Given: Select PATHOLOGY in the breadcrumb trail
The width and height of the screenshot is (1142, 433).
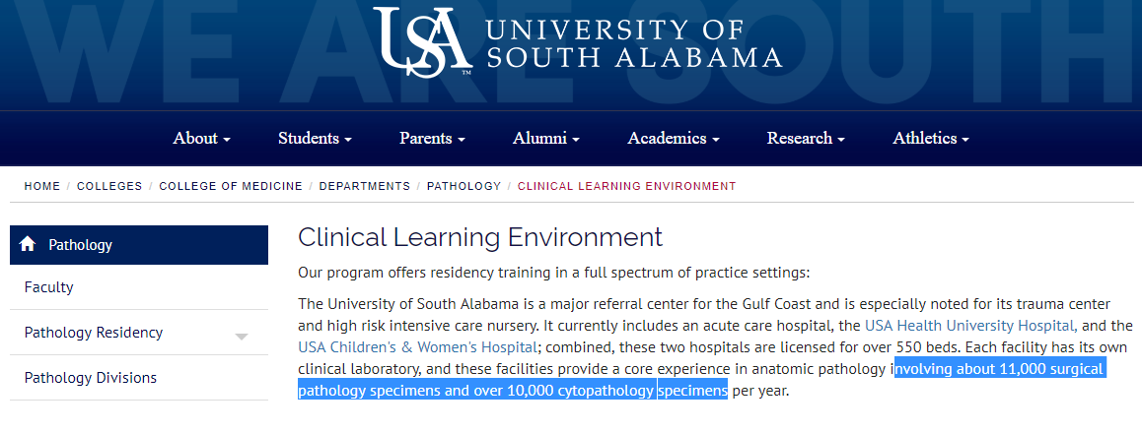Looking at the screenshot, I should (x=464, y=186).
